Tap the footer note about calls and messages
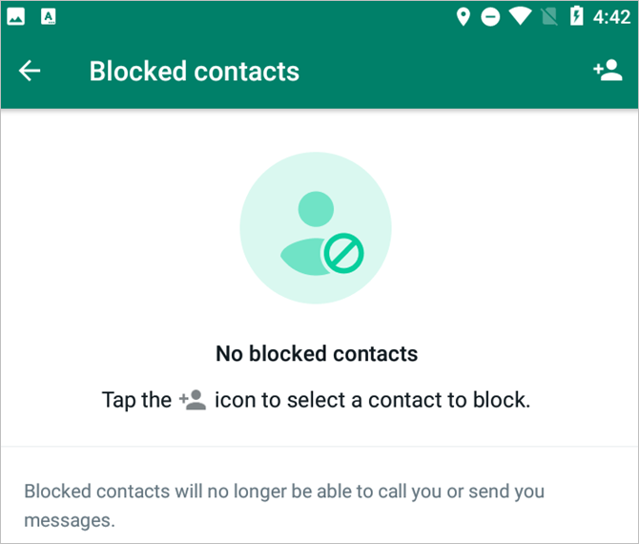The height and width of the screenshot is (544, 639). tap(284, 506)
